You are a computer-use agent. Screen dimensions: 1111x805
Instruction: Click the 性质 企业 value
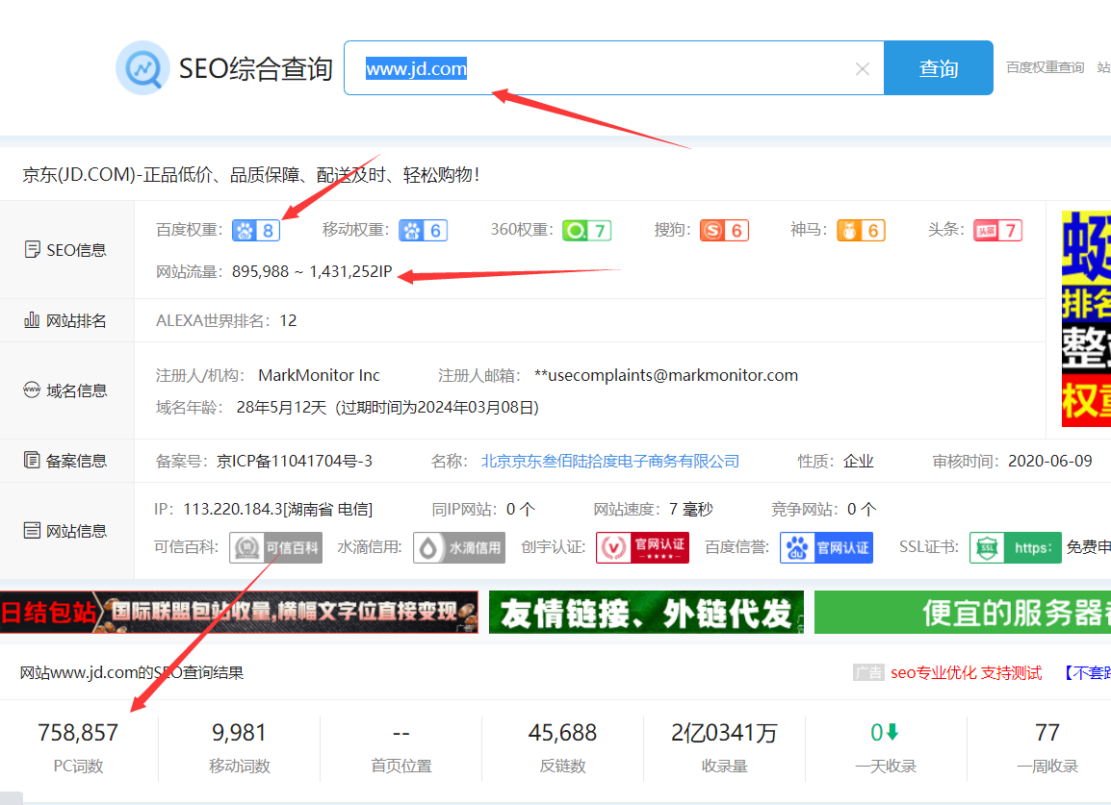point(858,461)
